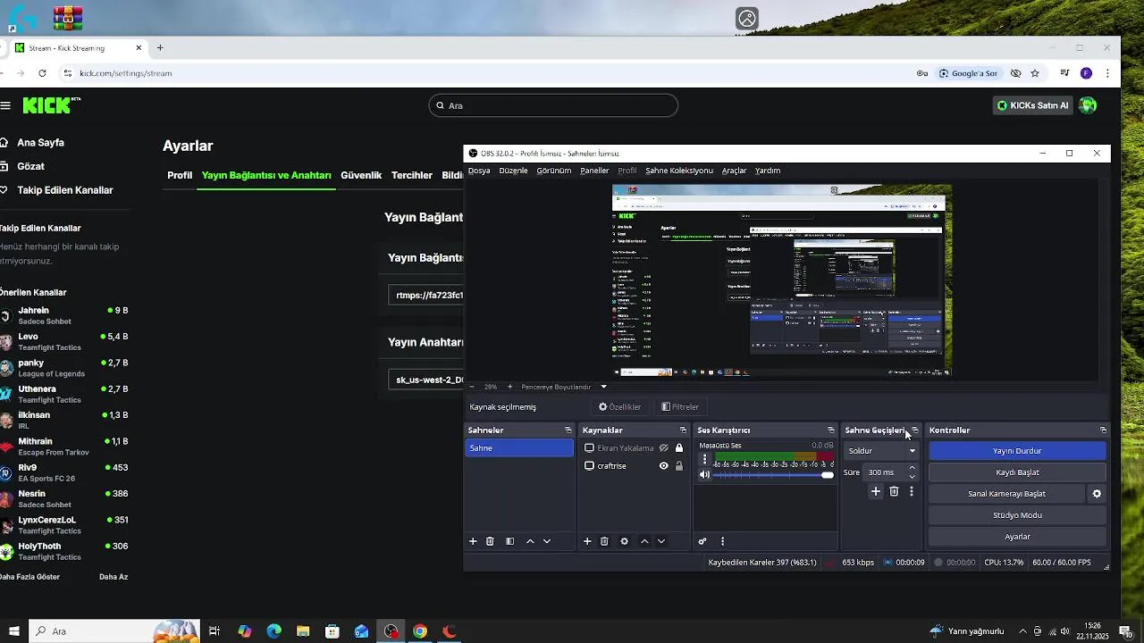The width and height of the screenshot is (1144, 643).
Task: Enable Stüdyo Modu
Action: click(x=1017, y=515)
